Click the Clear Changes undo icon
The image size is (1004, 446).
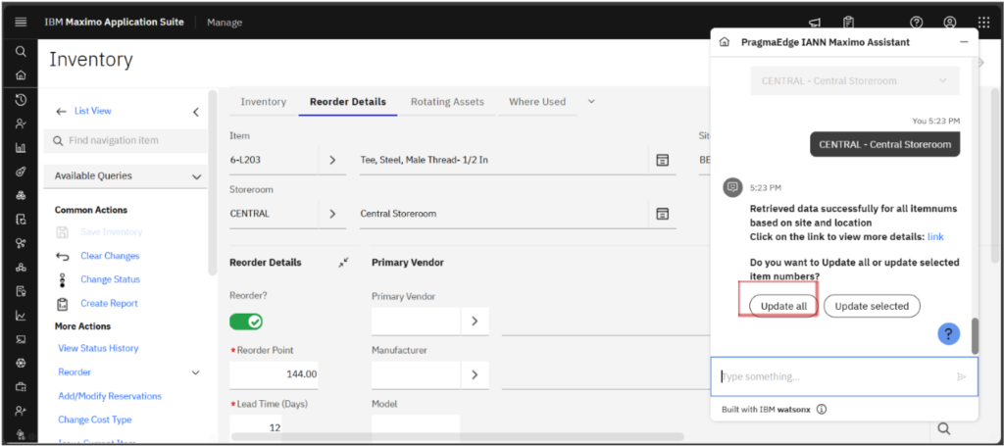(63, 256)
